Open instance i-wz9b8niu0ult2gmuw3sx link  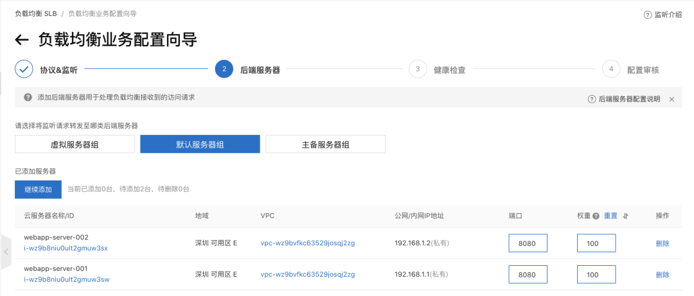click(66, 248)
